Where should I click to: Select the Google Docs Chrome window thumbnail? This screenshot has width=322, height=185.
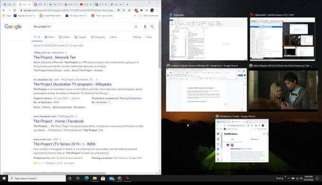pyautogui.click(x=206, y=90)
